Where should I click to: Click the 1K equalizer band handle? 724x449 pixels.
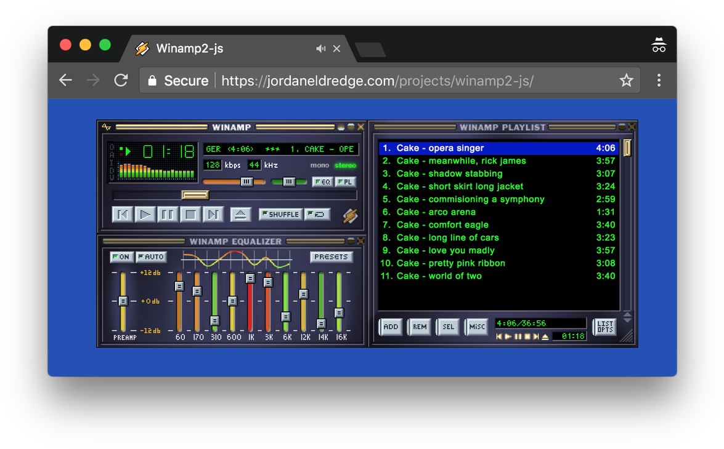(250, 279)
